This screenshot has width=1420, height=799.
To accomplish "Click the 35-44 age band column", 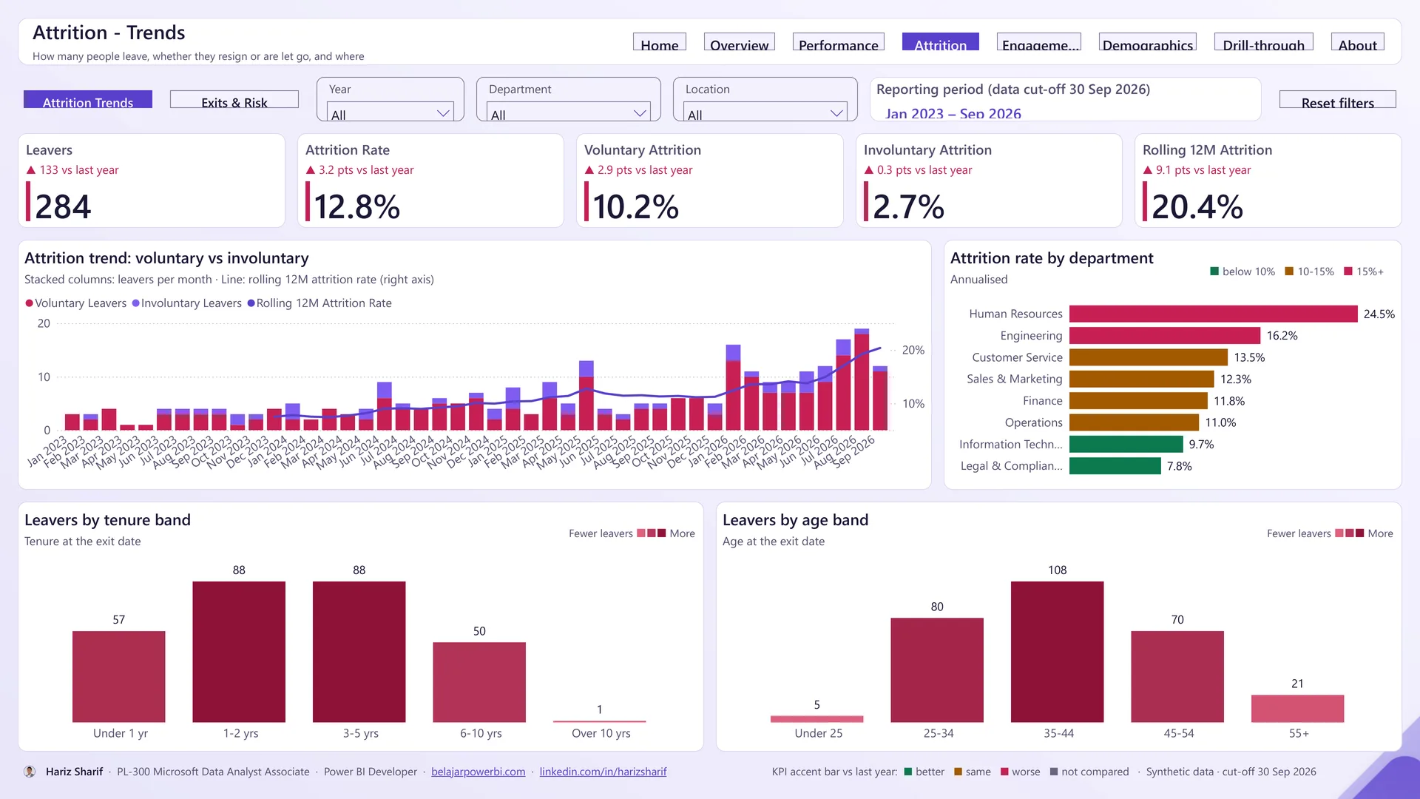I will (1058, 652).
